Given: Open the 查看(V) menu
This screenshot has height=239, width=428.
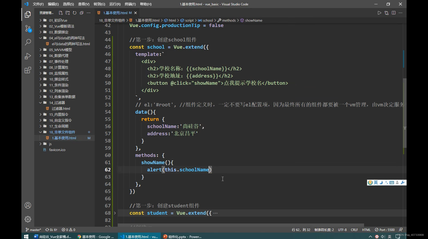Looking at the screenshot, I should pyautogui.click(x=84, y=4).
